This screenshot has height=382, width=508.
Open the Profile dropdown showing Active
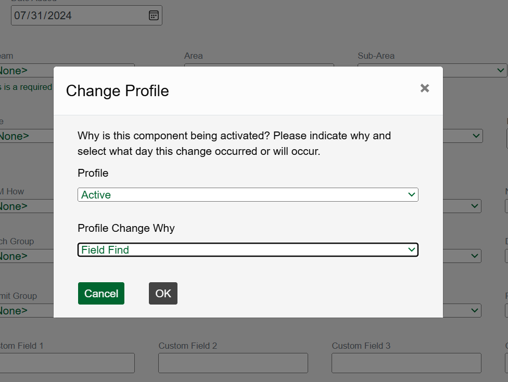pyautogui.click(x=248, y=195)
